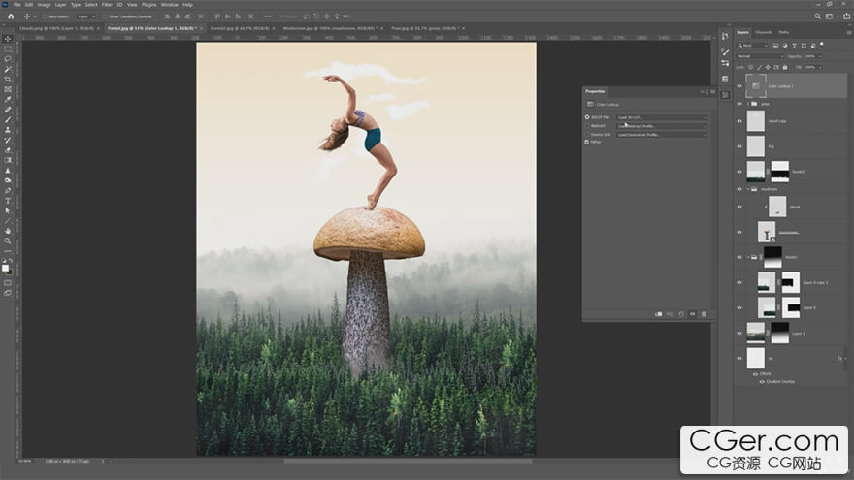The image size is (854, 480).
Task: Select the cloud copy layer thumbnail
Action: pos(755,121)
